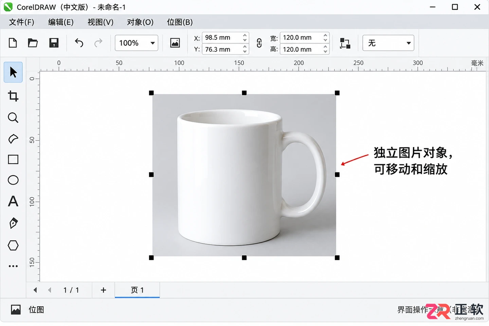Viewport: 489px width, 326px height.
Task: Click the import image icon in toolbar
Action: point(175,43)
